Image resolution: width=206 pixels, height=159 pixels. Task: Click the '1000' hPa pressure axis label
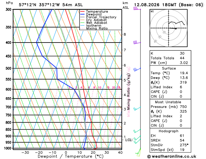point(9,148)
